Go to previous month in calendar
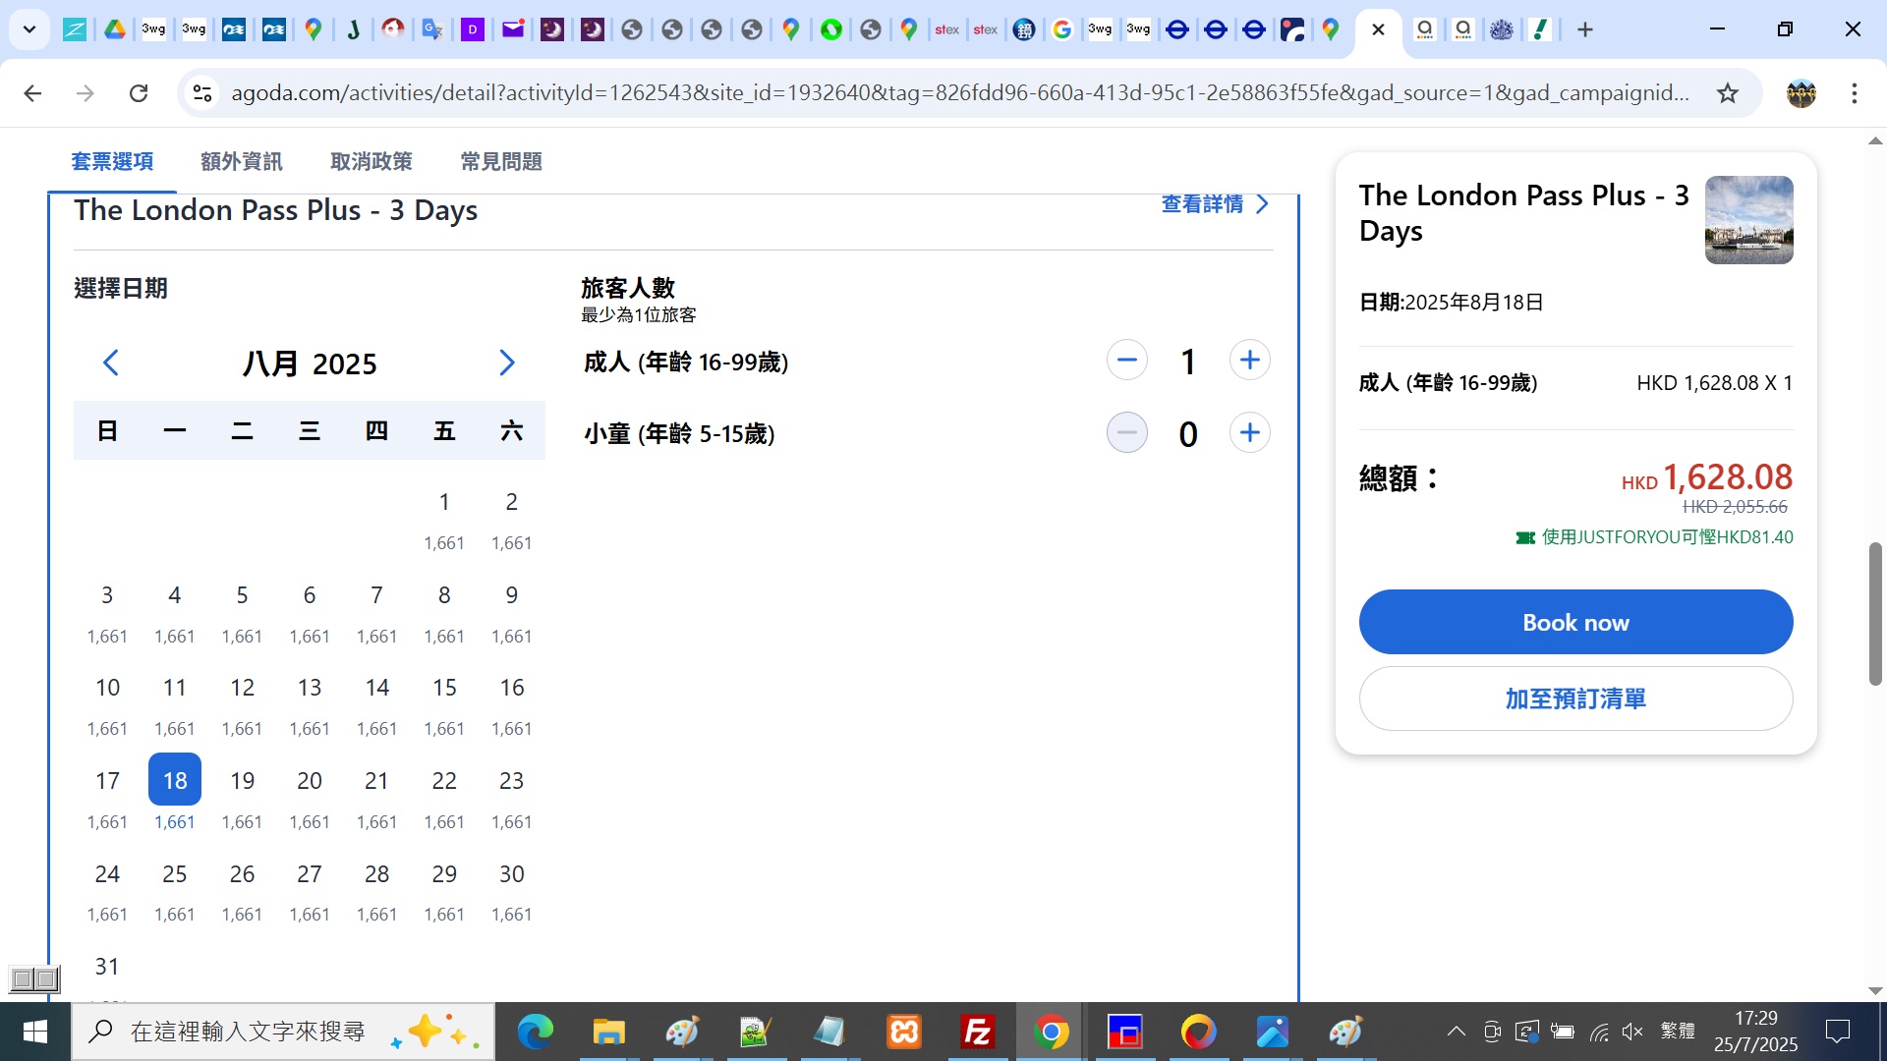This screenshot has width=1887, height=1061. pyautogui.click(x=111, y=363)
